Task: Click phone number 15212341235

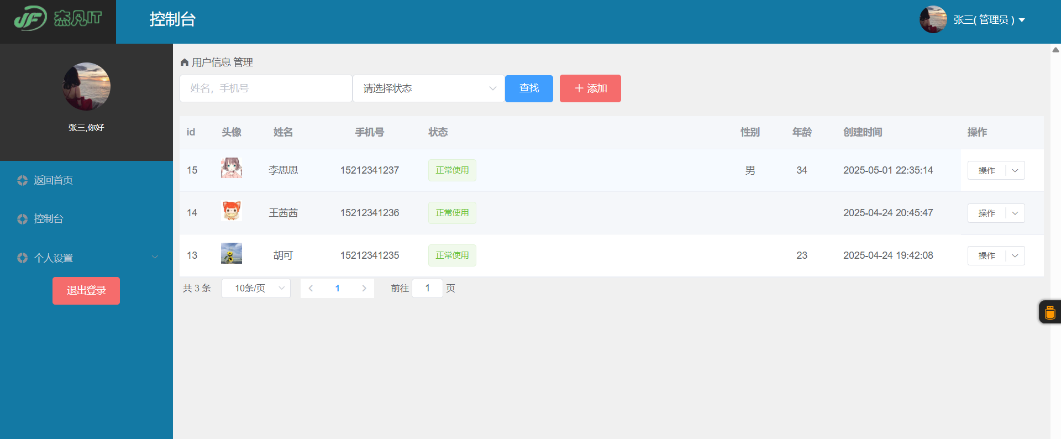Action: pos(370,255)
